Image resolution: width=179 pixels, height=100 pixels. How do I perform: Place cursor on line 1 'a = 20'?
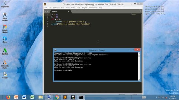(x=55, y=15)
